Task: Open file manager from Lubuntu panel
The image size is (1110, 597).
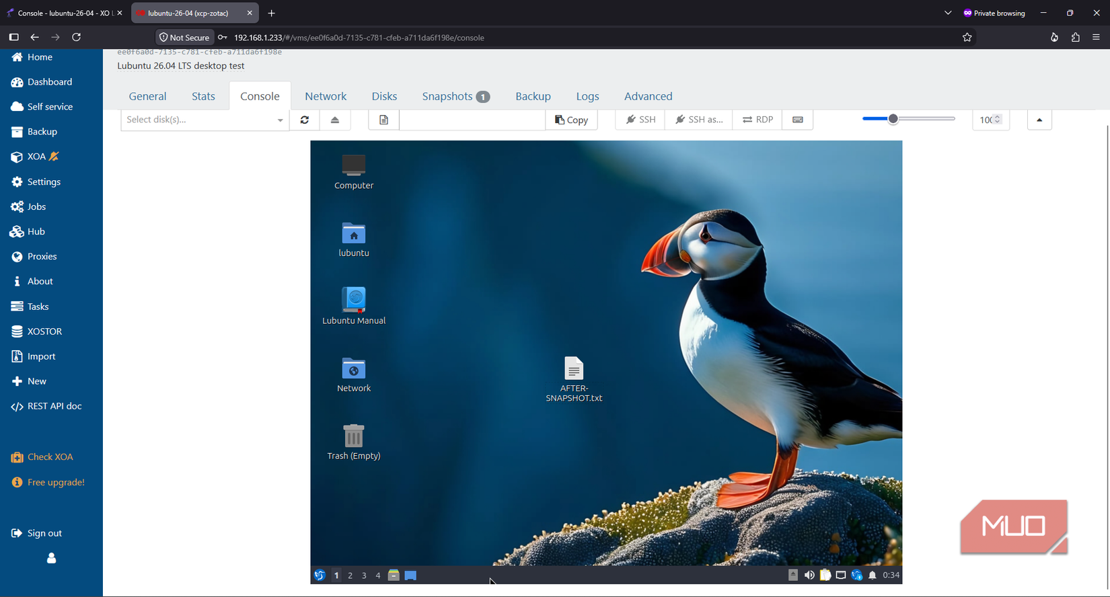Action: pyautogui.click(x=394, y=575)
